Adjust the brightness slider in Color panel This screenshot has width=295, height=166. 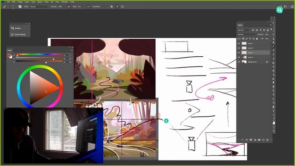point(39,61)
